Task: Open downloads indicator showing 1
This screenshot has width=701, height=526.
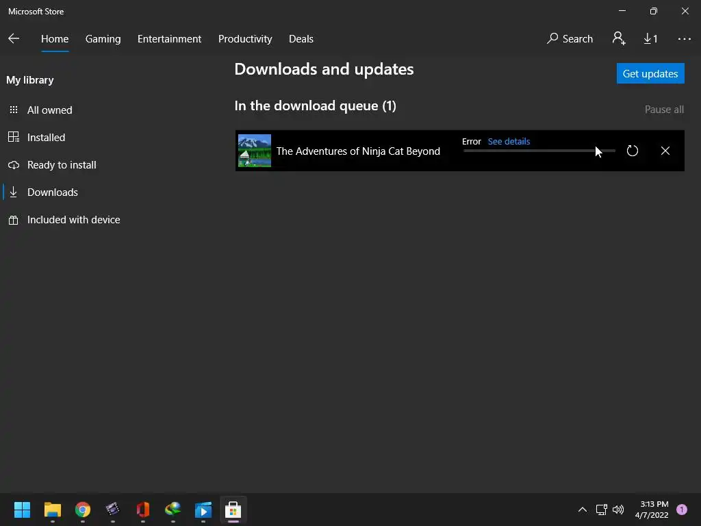Action: (x=650, y=39)
